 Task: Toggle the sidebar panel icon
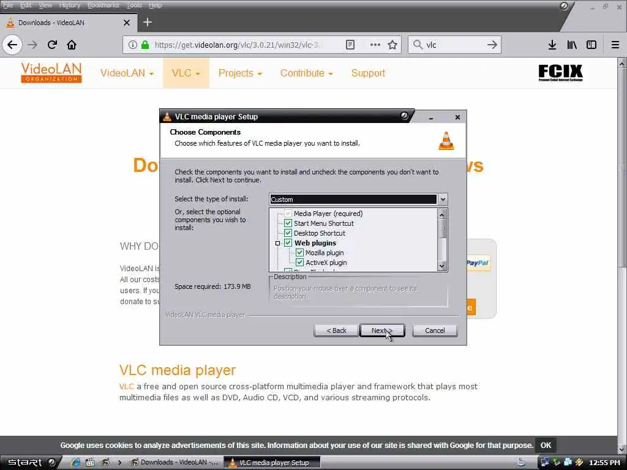point(591,45)
